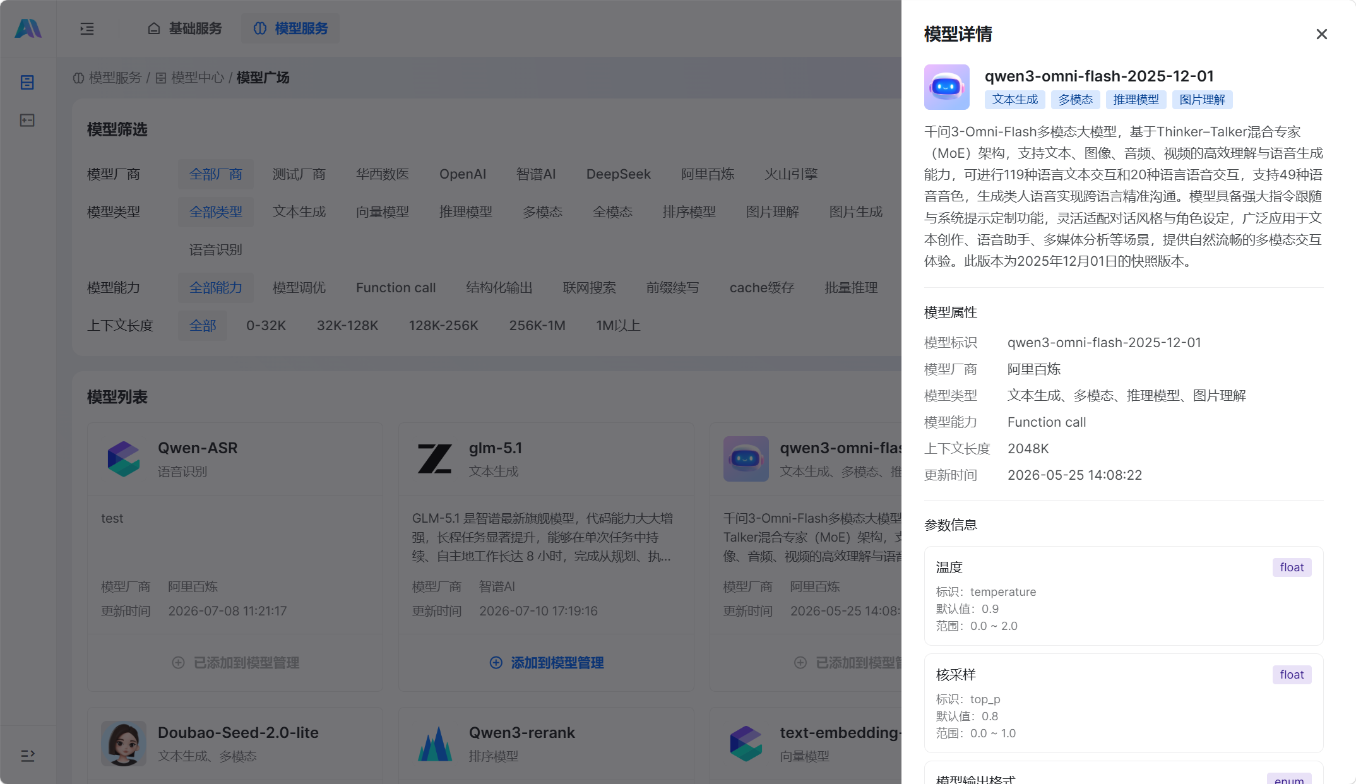Filter context length 32K-128K

348,326
